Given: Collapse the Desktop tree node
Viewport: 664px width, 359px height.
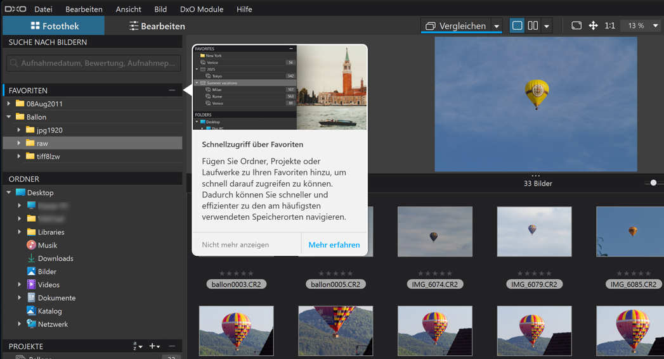Looking at the screenshot, I should click(9, 192).
